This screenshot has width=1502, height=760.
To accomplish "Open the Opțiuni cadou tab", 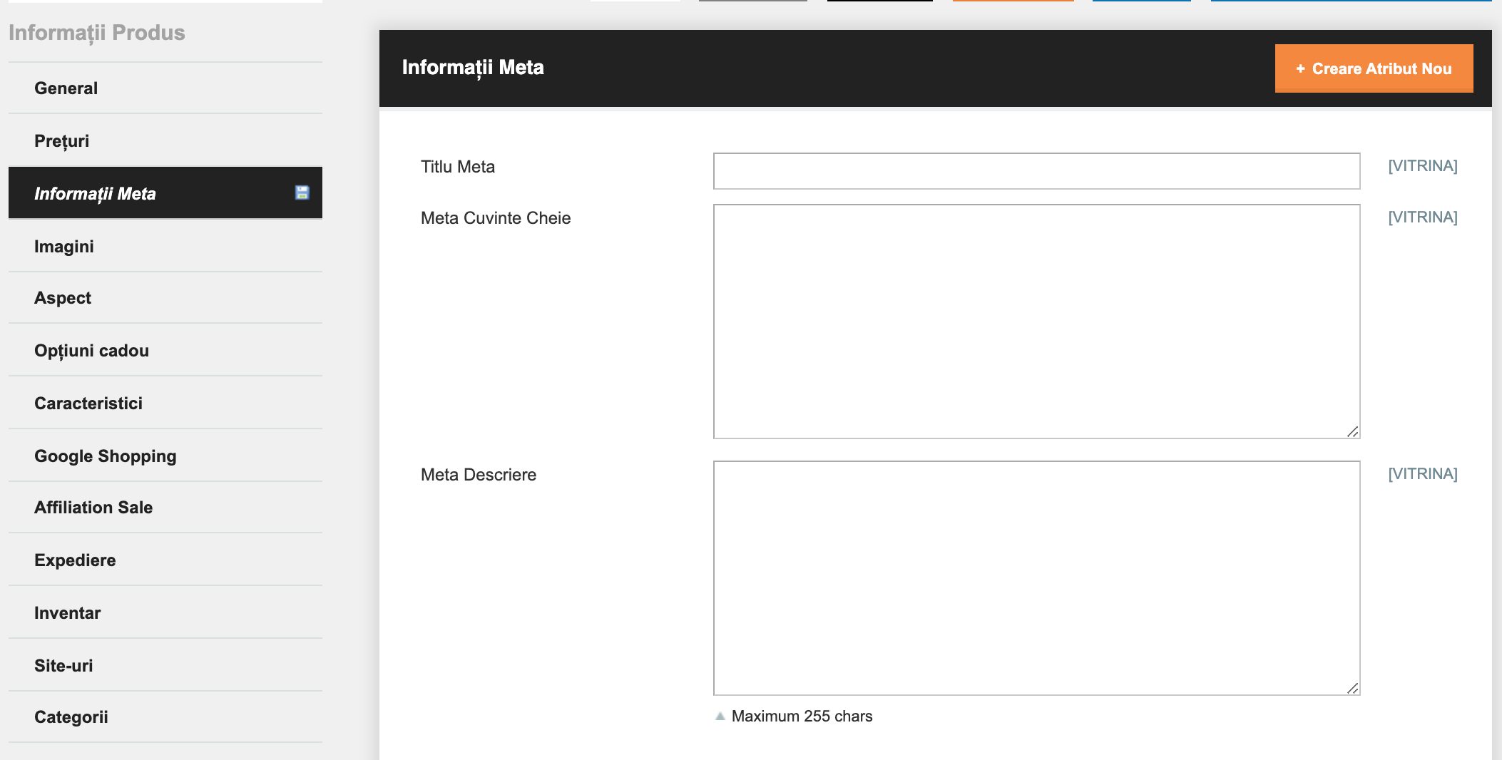I will pos(165,351).
